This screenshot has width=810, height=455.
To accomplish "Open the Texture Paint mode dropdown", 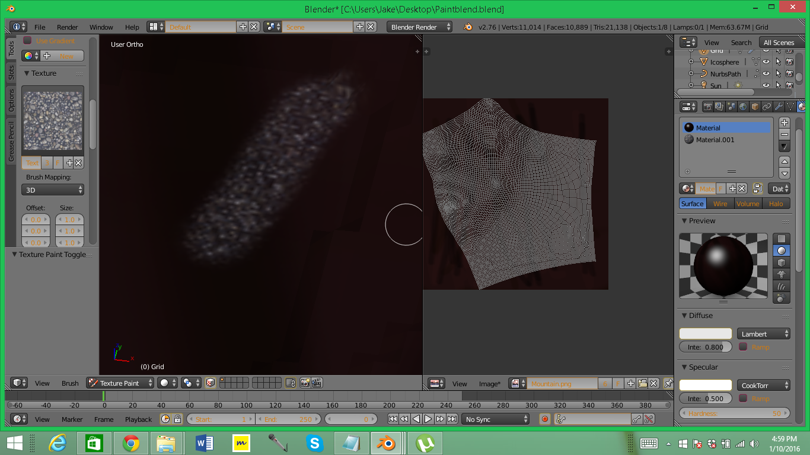I will (x=120, y=383).
